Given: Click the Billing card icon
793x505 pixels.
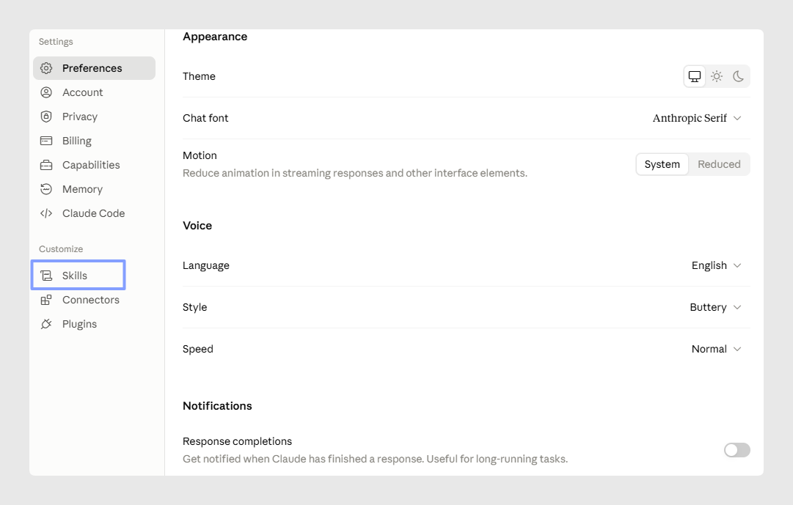Looking at the screenshot, I should click(x=46, y=141).
